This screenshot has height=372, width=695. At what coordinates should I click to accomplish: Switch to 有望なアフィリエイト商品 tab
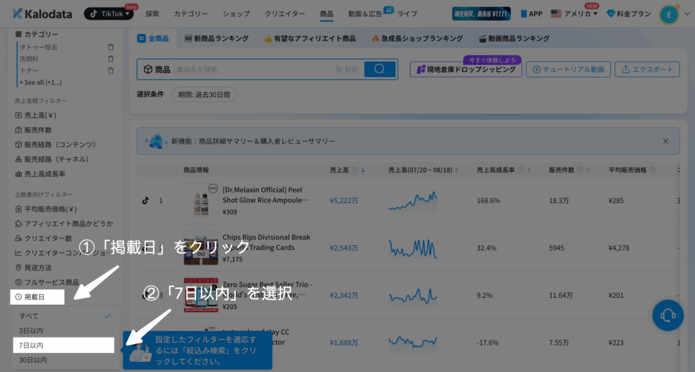click(x=309, y=39)
